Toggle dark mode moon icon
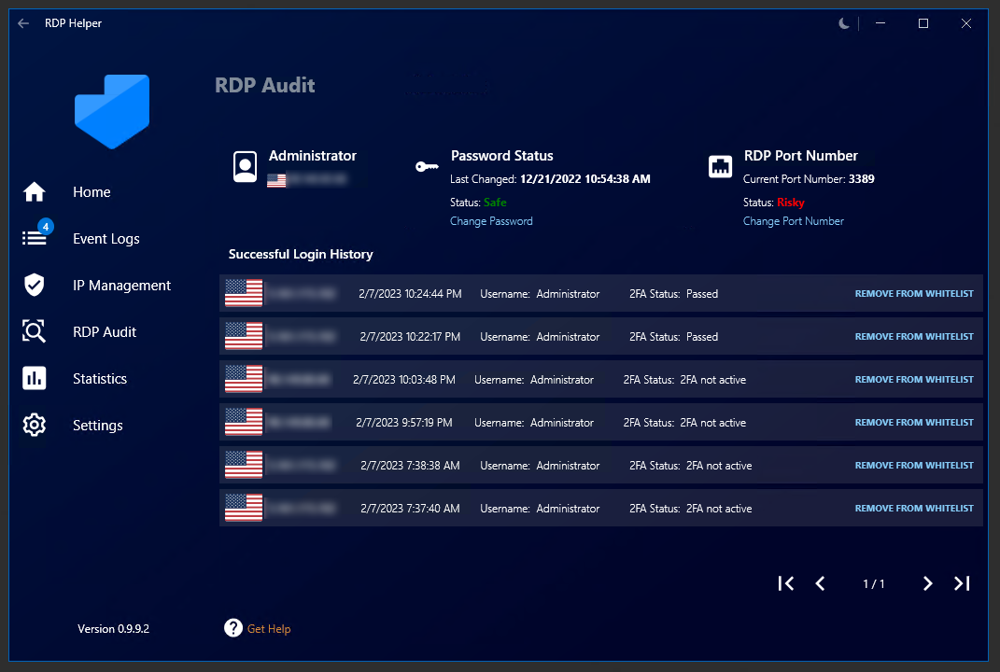1000x672 pixels. tap(844, 23)
